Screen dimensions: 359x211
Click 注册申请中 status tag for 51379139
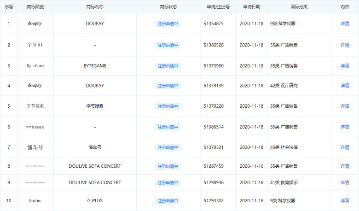(168, 86)
